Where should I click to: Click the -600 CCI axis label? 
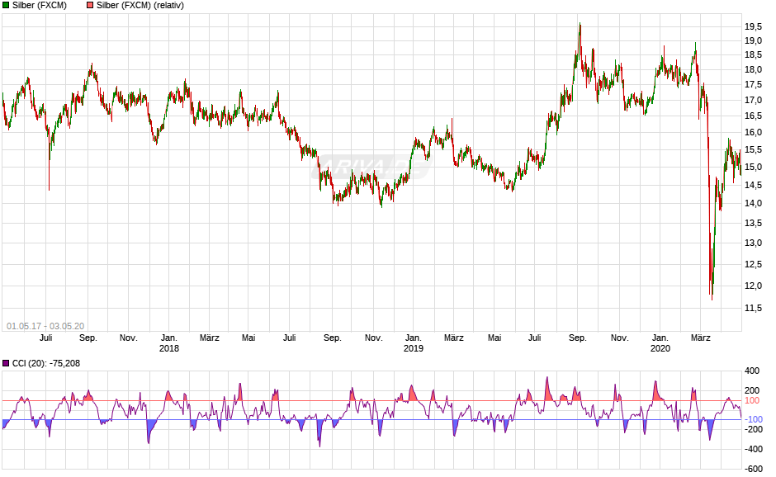(754, 469)
